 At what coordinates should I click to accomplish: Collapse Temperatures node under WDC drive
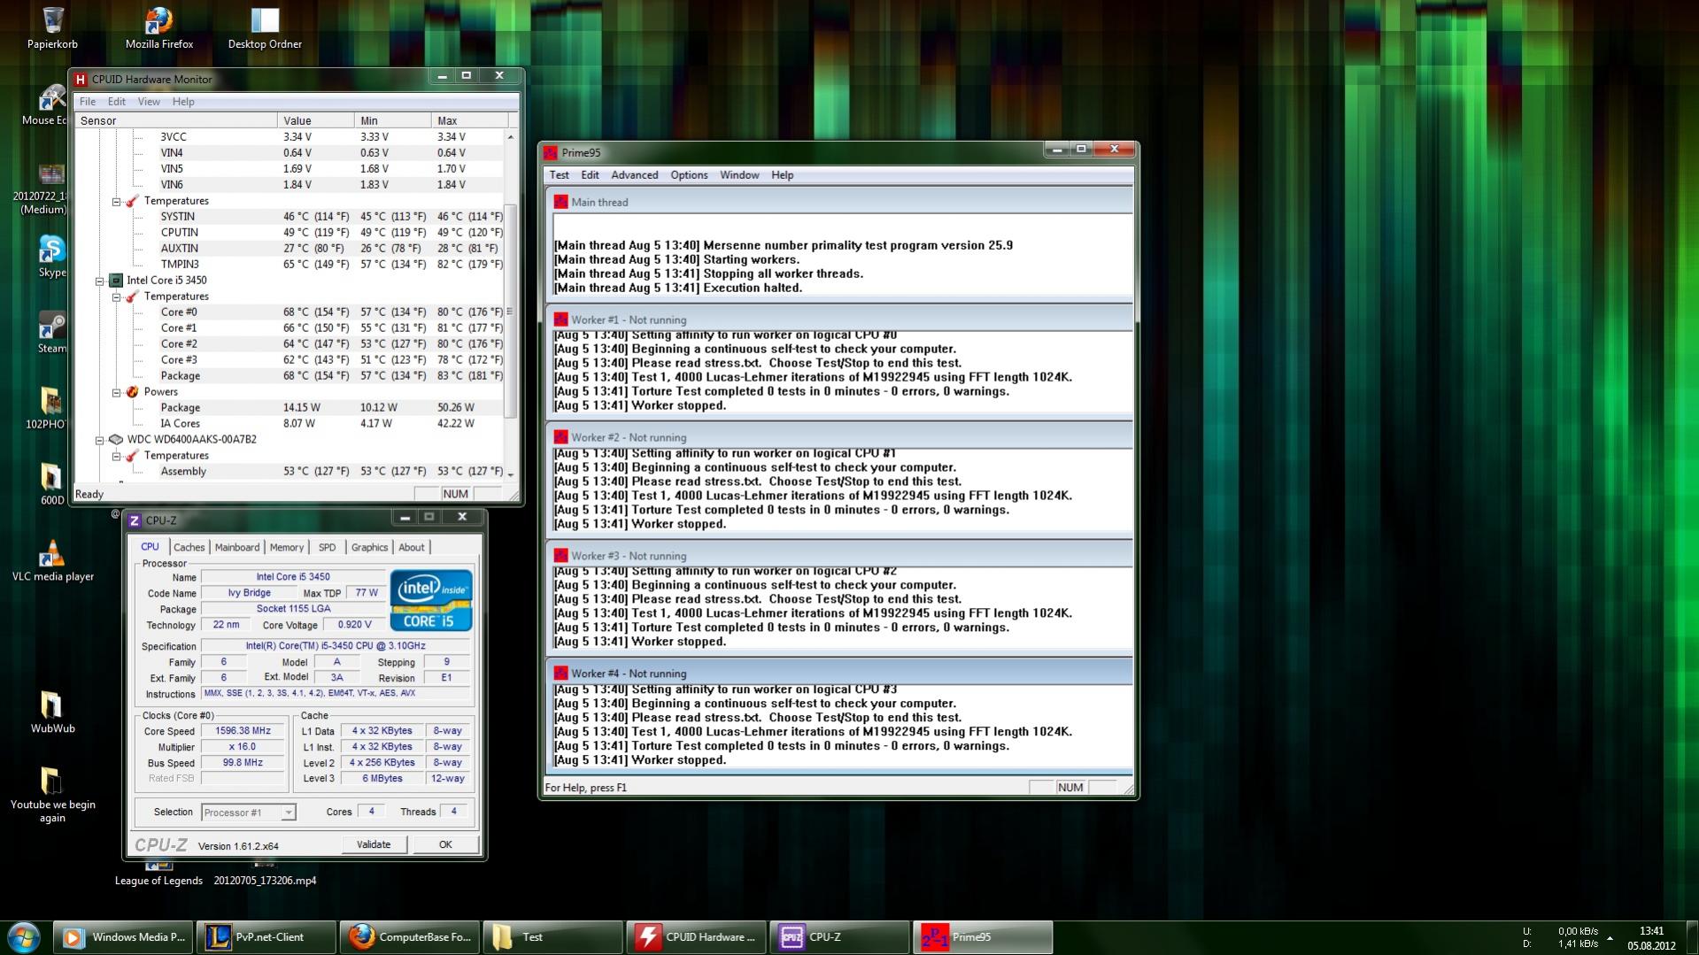(x=116, y=456)
